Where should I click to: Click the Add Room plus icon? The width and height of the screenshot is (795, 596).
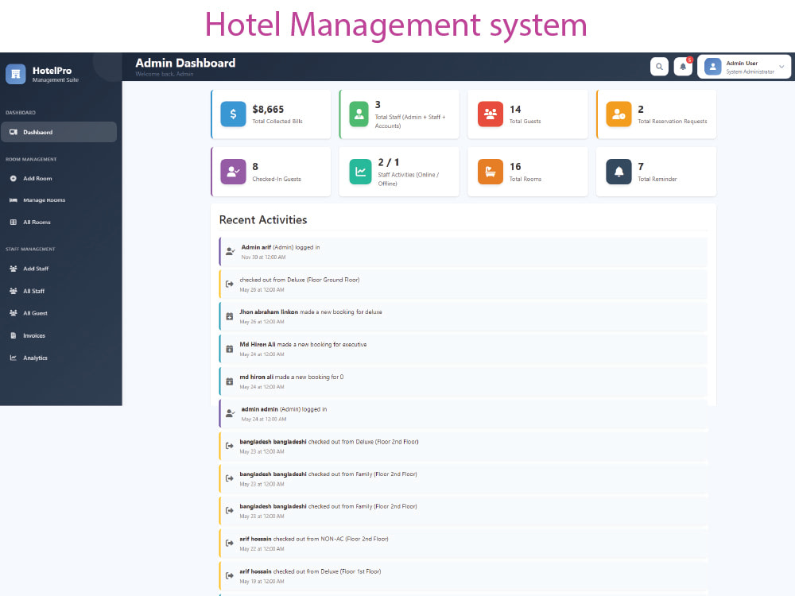click(x=14, y=178)
